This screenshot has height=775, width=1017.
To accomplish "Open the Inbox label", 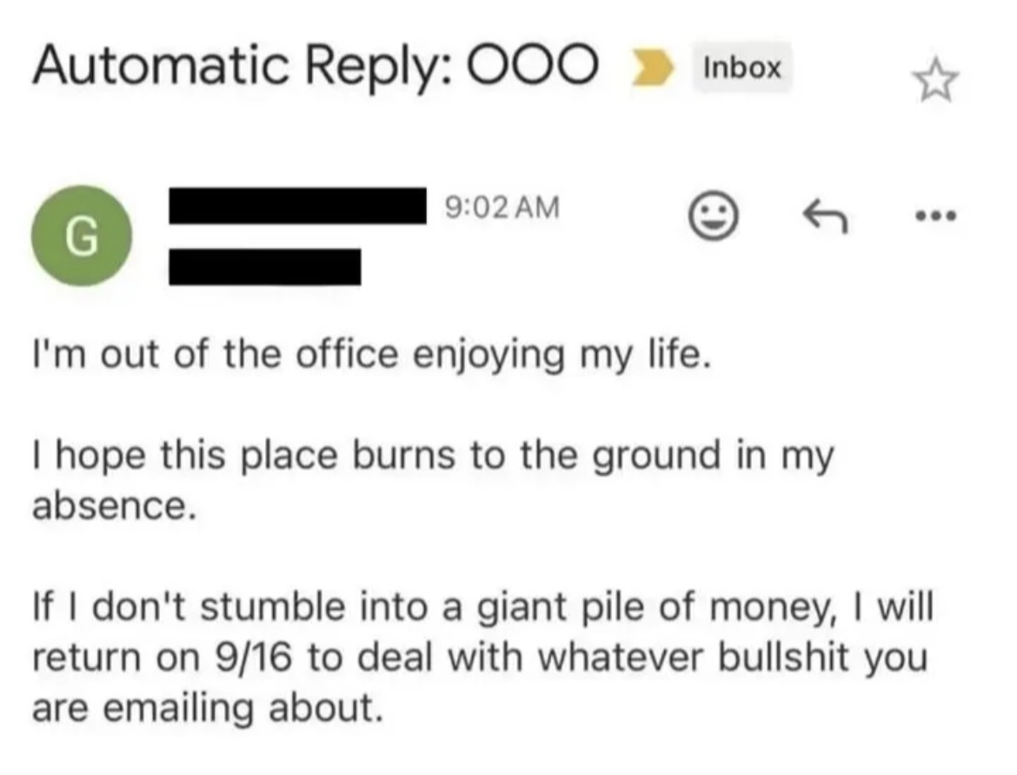I will click(742, 68).
